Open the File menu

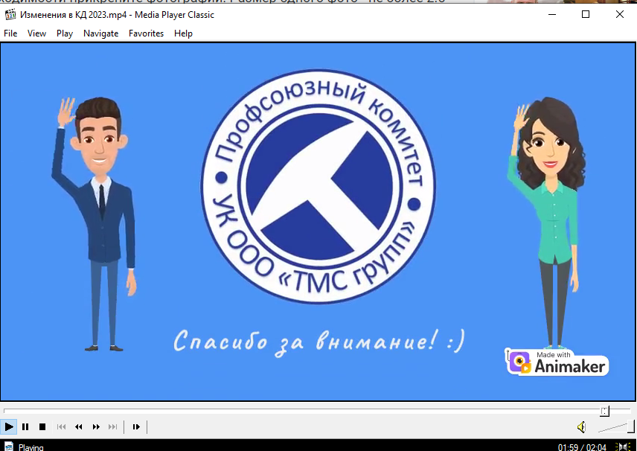point(10,33)
